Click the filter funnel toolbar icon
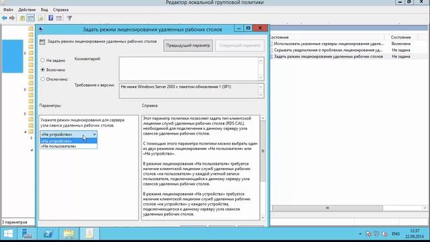This screenshot has height=242, width=430. tap(69, 18)
